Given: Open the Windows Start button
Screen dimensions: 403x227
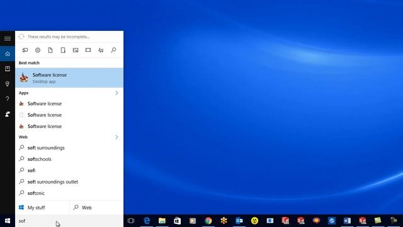Looking at the screenshot, I should click(x=8, y=221).
